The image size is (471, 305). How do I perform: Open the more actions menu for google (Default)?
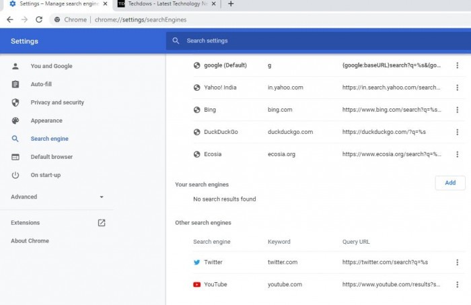457,65
